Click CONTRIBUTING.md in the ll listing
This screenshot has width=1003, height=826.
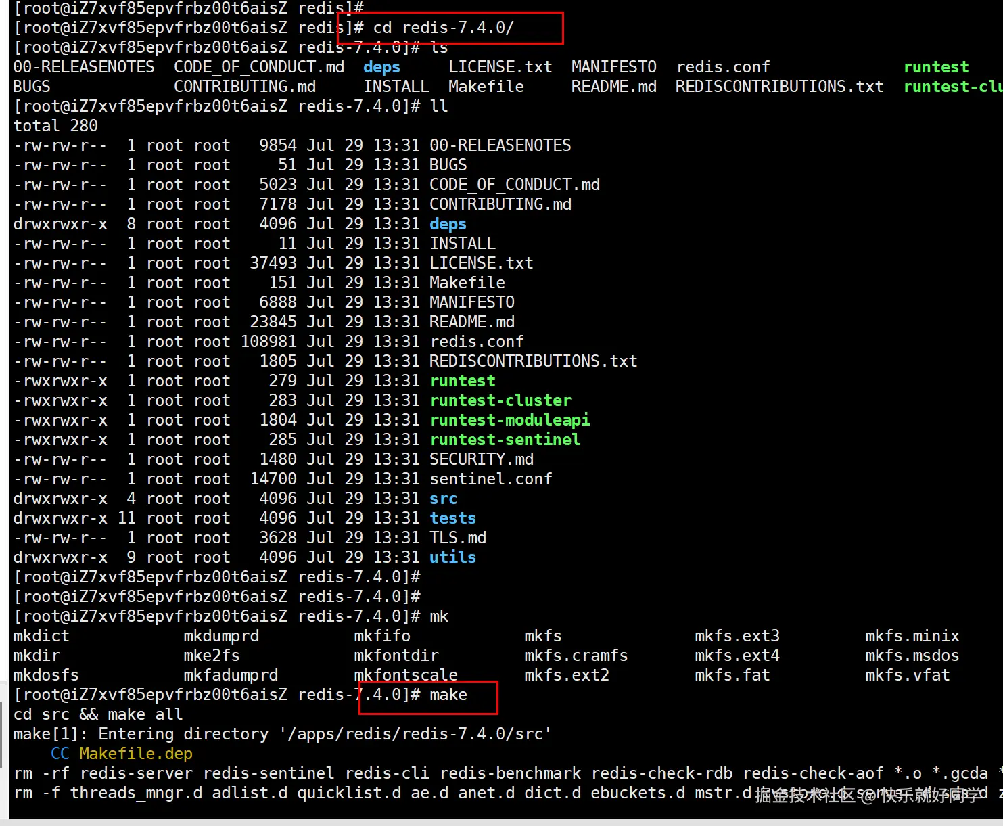[x=500, y=204]
